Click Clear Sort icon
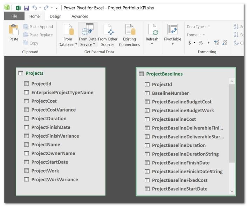 236,43
